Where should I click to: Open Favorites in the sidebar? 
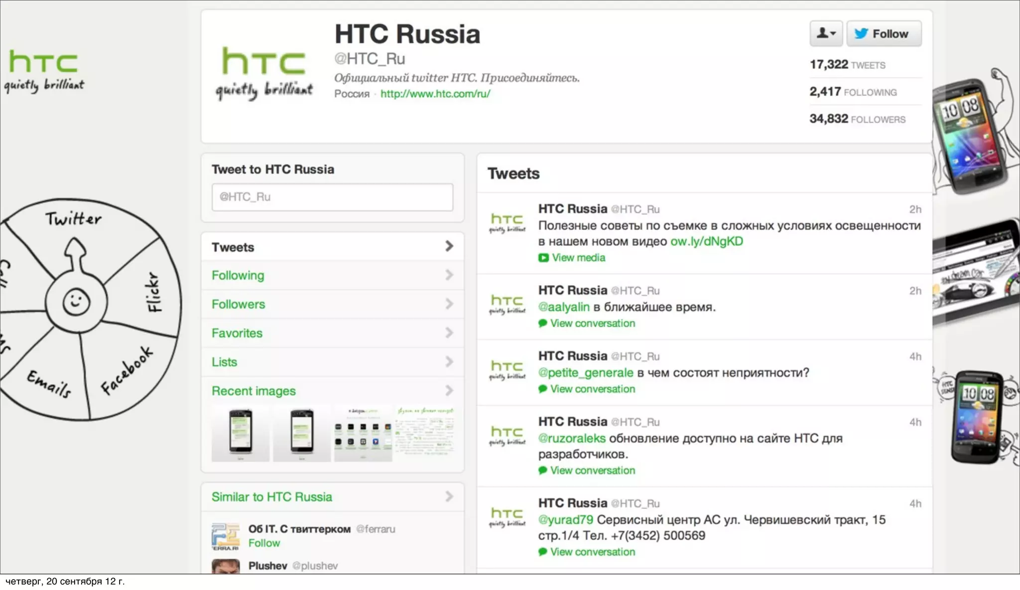tap(332, 333)
